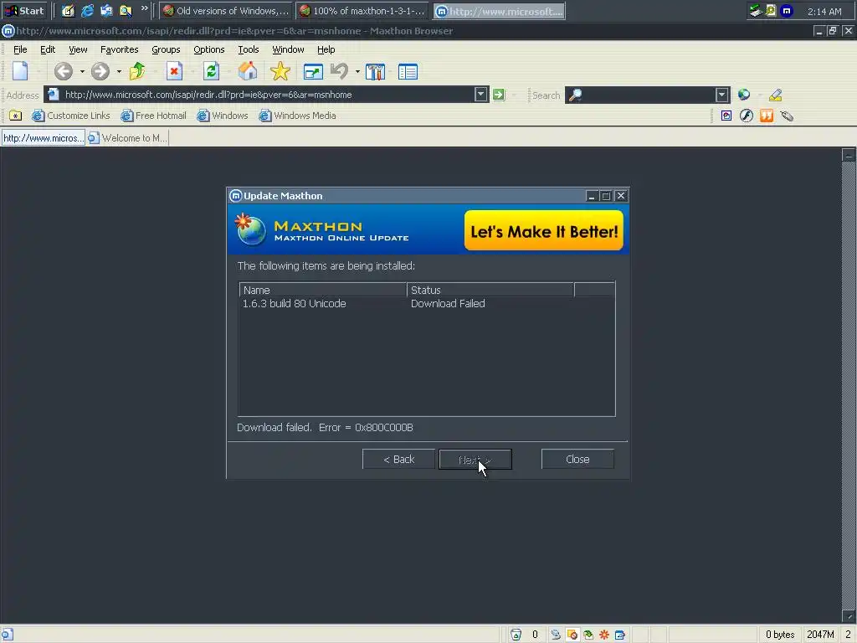This screenshot has width=857, height=643.
Task: Expand the Search box dropdown arrow
Action: (722, 95)
